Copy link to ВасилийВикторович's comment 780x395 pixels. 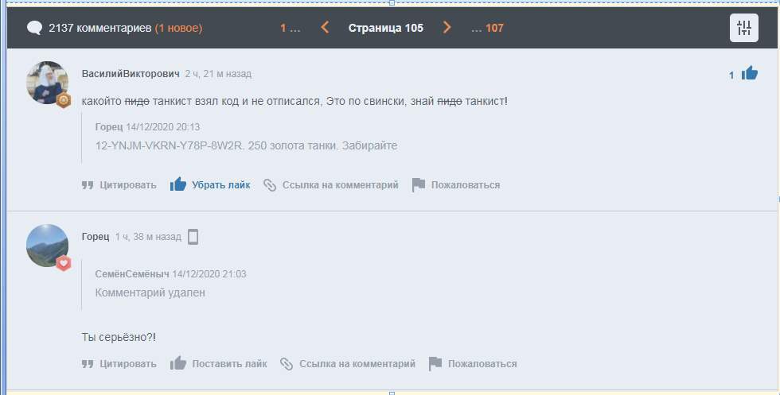click(x=331, y=185)
